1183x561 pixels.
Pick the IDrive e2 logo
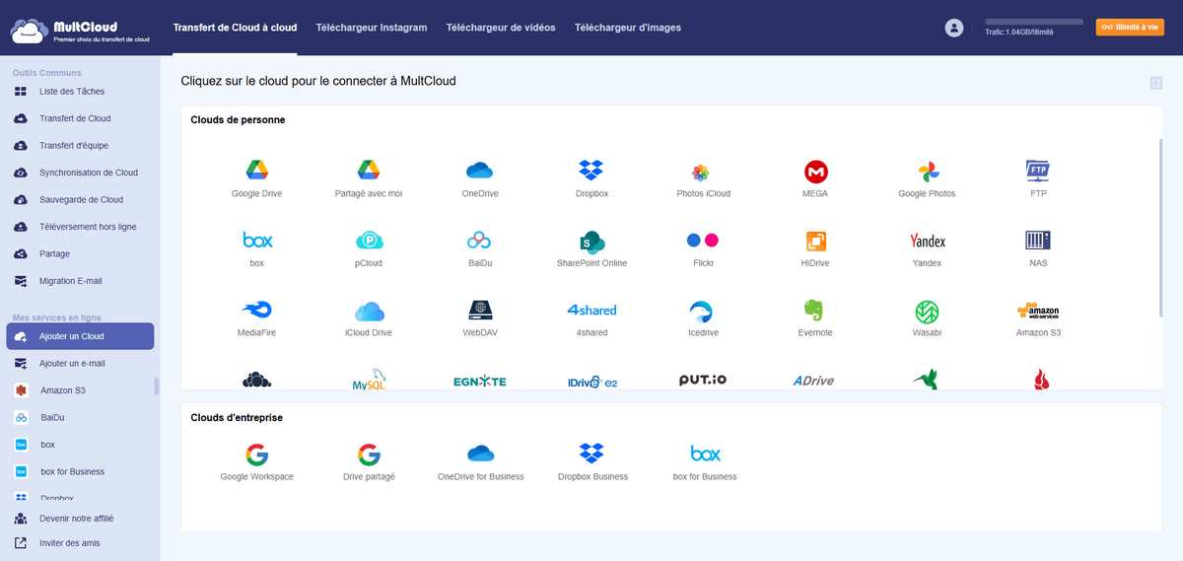point(591,382)
